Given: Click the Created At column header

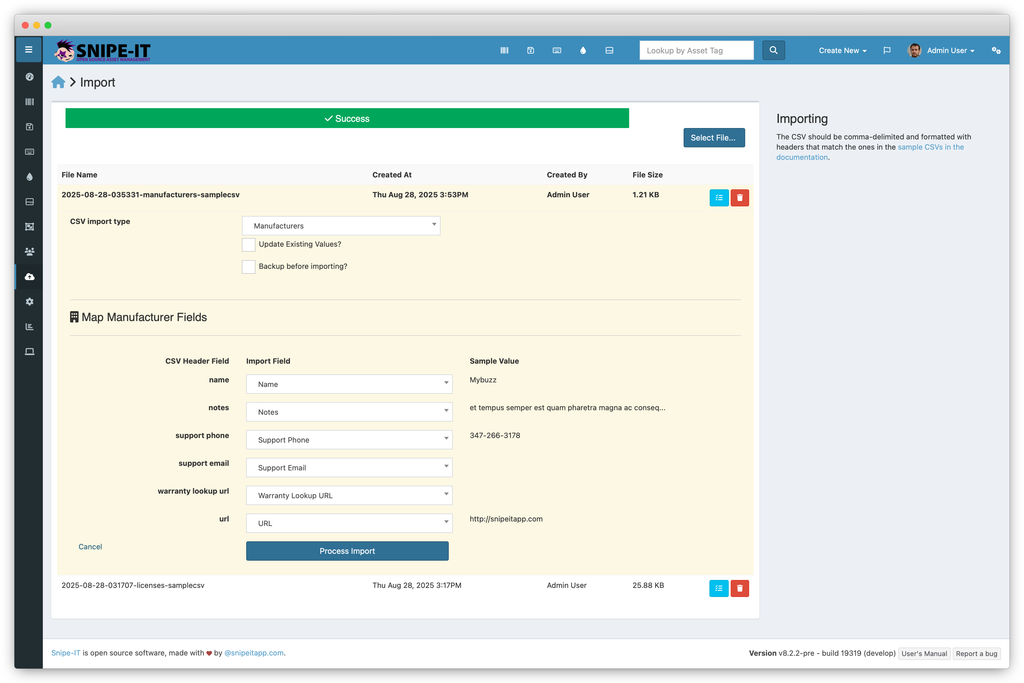Looking at the screenshot, I should click(392, 175).
